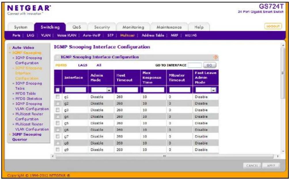Click the MRouter Timeout input field
Screen dimensions: 289x179
[x=180, y=90]
